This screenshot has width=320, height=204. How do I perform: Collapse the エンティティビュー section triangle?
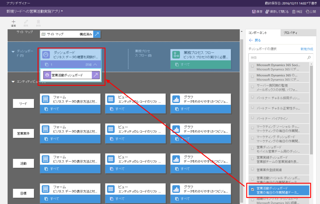tap(13, 82)
